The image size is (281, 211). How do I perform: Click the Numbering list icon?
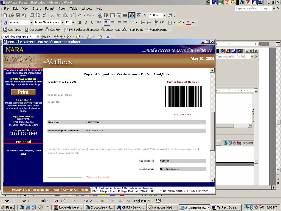coord(142,23)
